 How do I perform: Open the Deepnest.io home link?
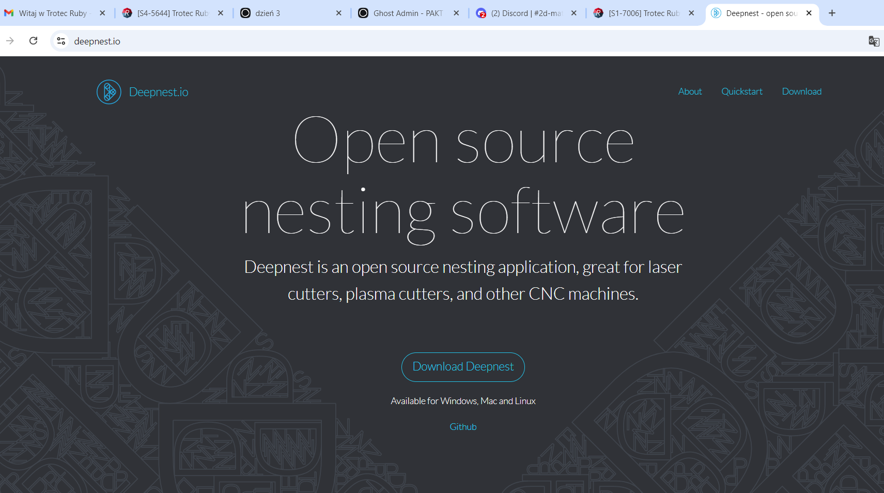click(159, 92)
